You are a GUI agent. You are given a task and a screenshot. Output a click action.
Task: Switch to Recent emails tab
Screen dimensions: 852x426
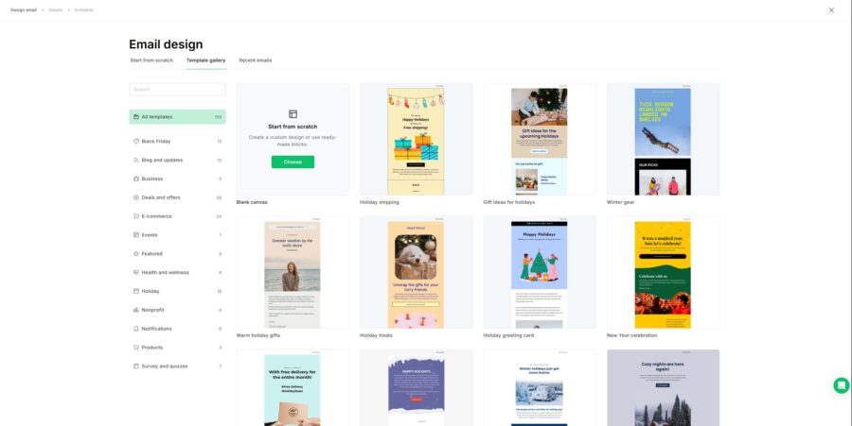click(256, 60)
